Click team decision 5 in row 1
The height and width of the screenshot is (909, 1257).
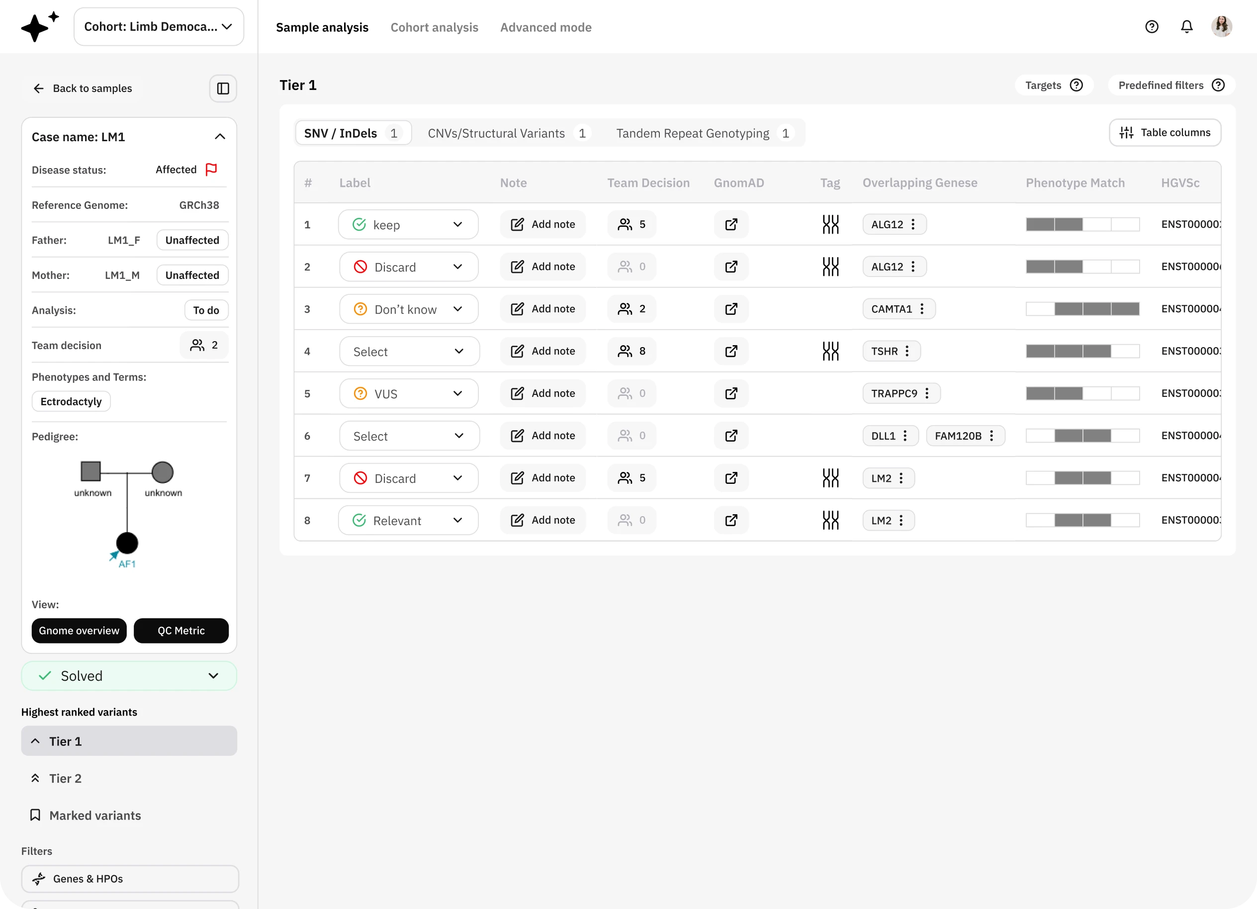pos(631,224)
